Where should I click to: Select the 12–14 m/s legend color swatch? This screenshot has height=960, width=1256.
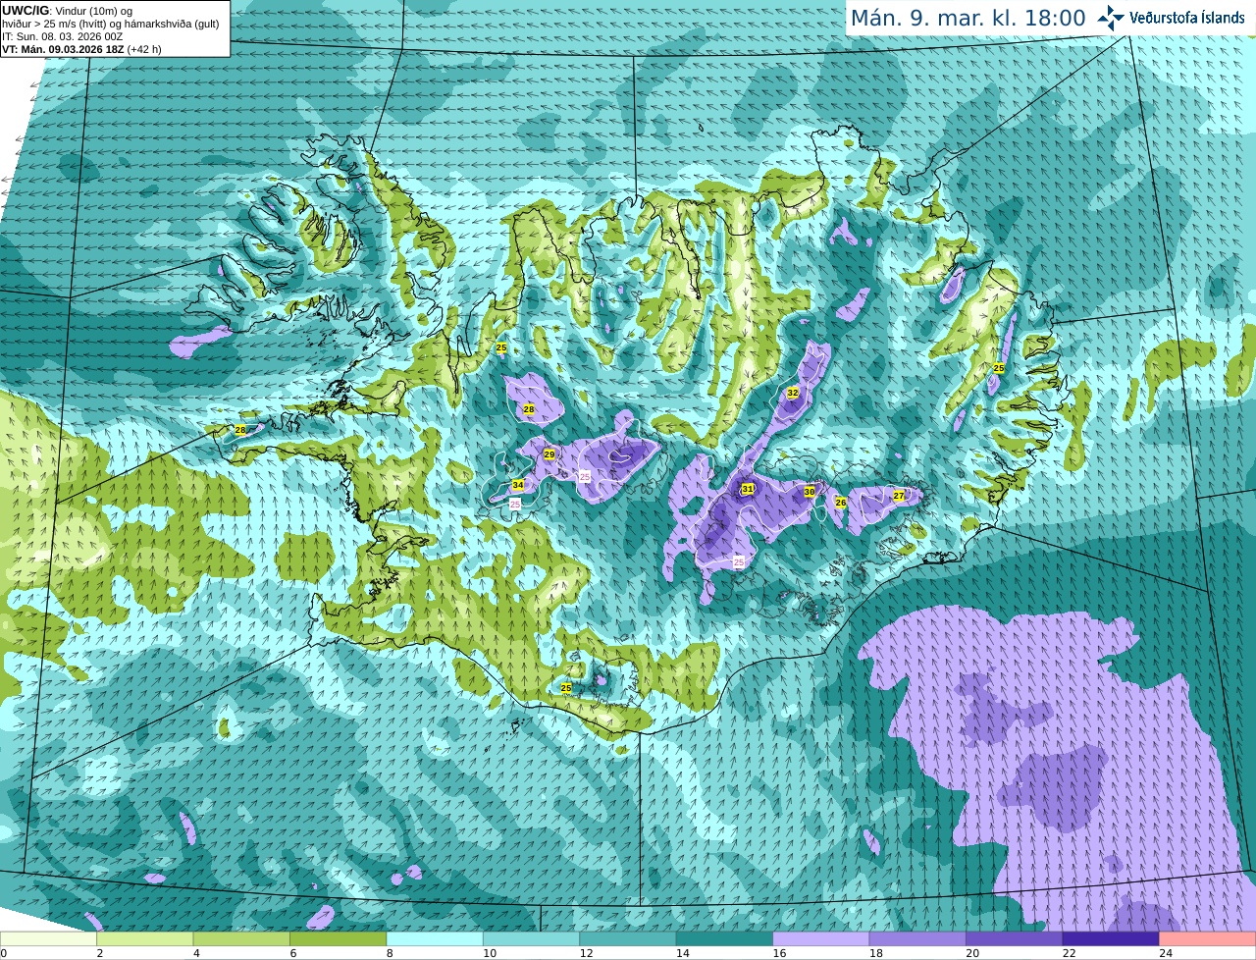pyautogui.click(x=628, y=938)
